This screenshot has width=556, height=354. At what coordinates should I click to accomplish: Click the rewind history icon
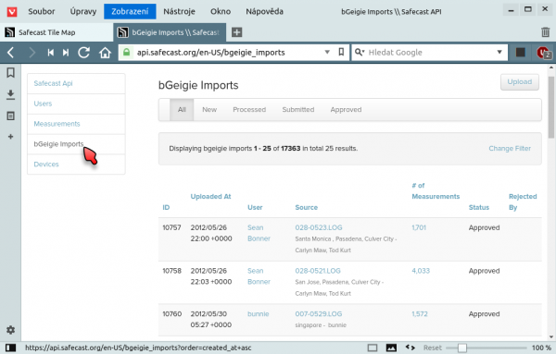[x=51, y=53]
